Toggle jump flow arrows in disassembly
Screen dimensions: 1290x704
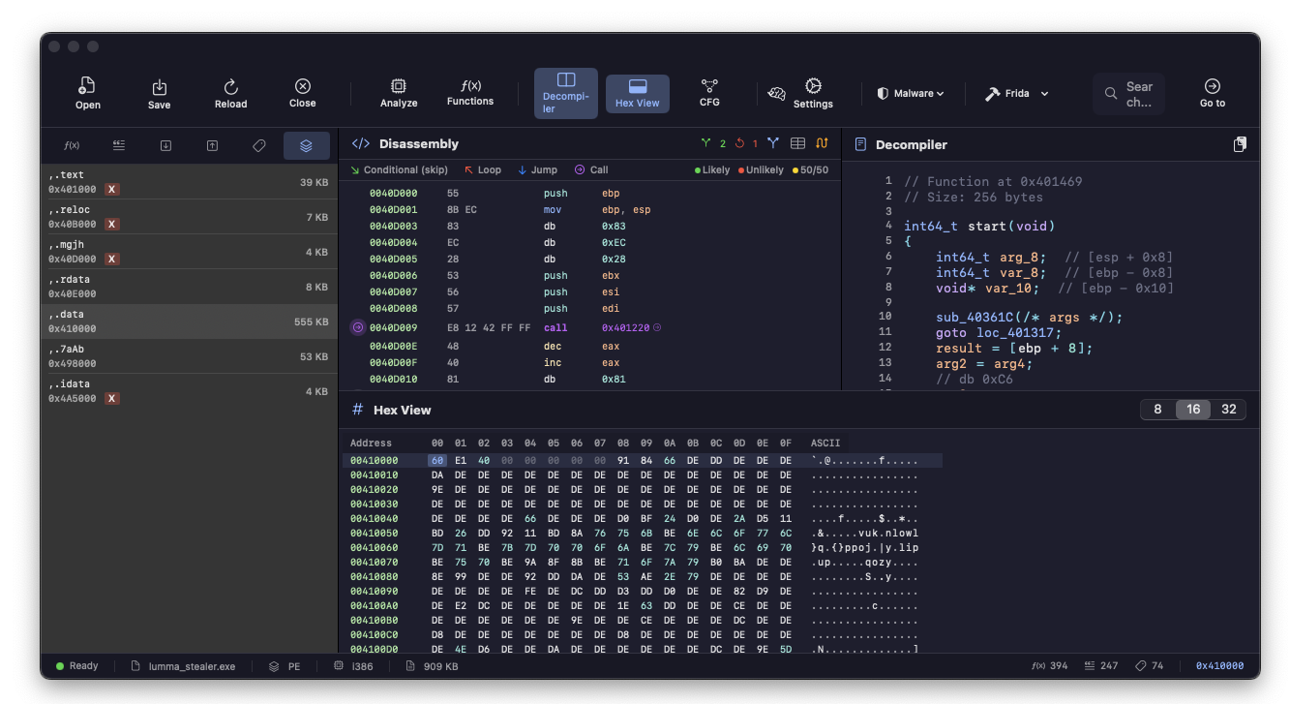click(x=821, y=142)
